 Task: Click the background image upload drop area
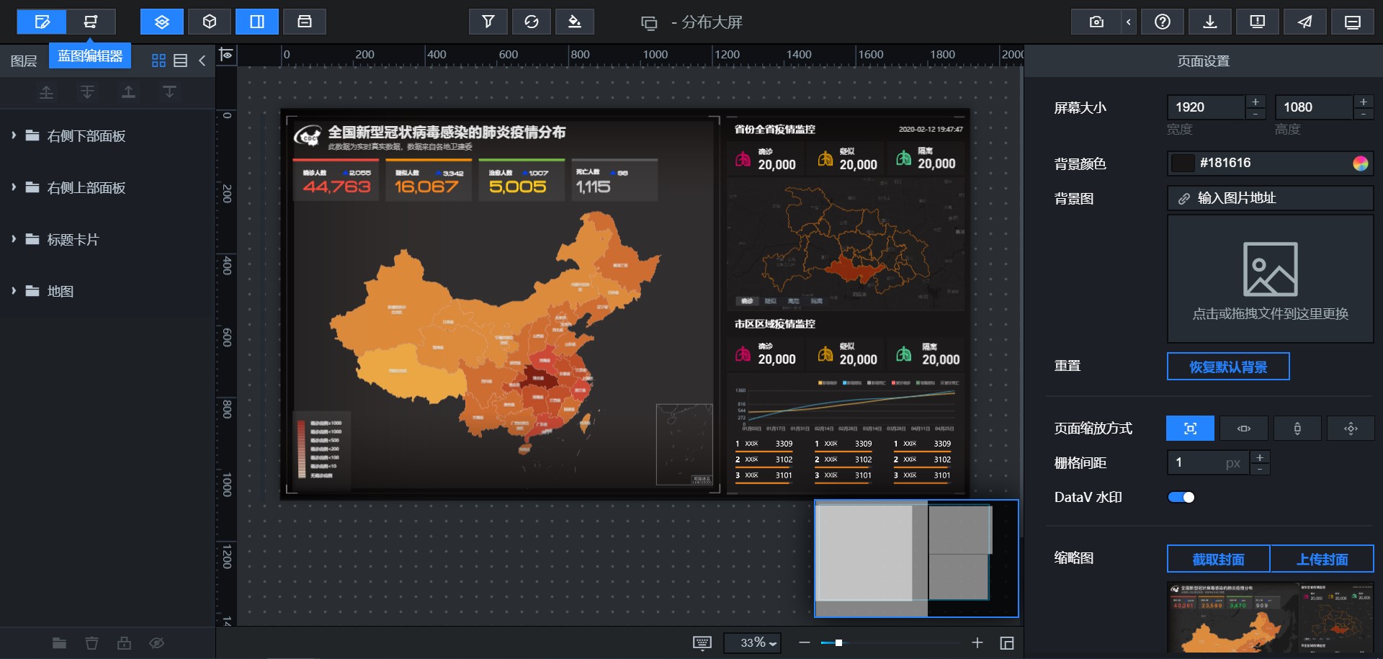(1271, 279)
